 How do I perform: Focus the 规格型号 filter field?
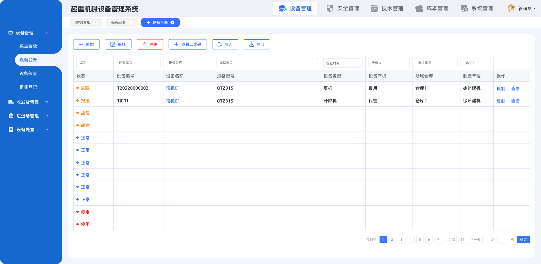(267, 63)
